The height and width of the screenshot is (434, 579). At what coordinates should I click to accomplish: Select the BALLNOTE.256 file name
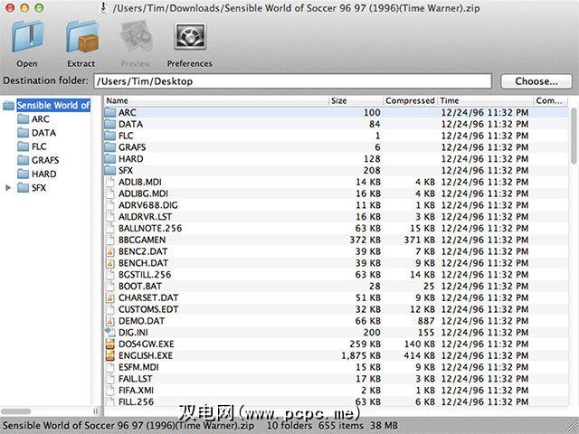click(x=150, y=228)
